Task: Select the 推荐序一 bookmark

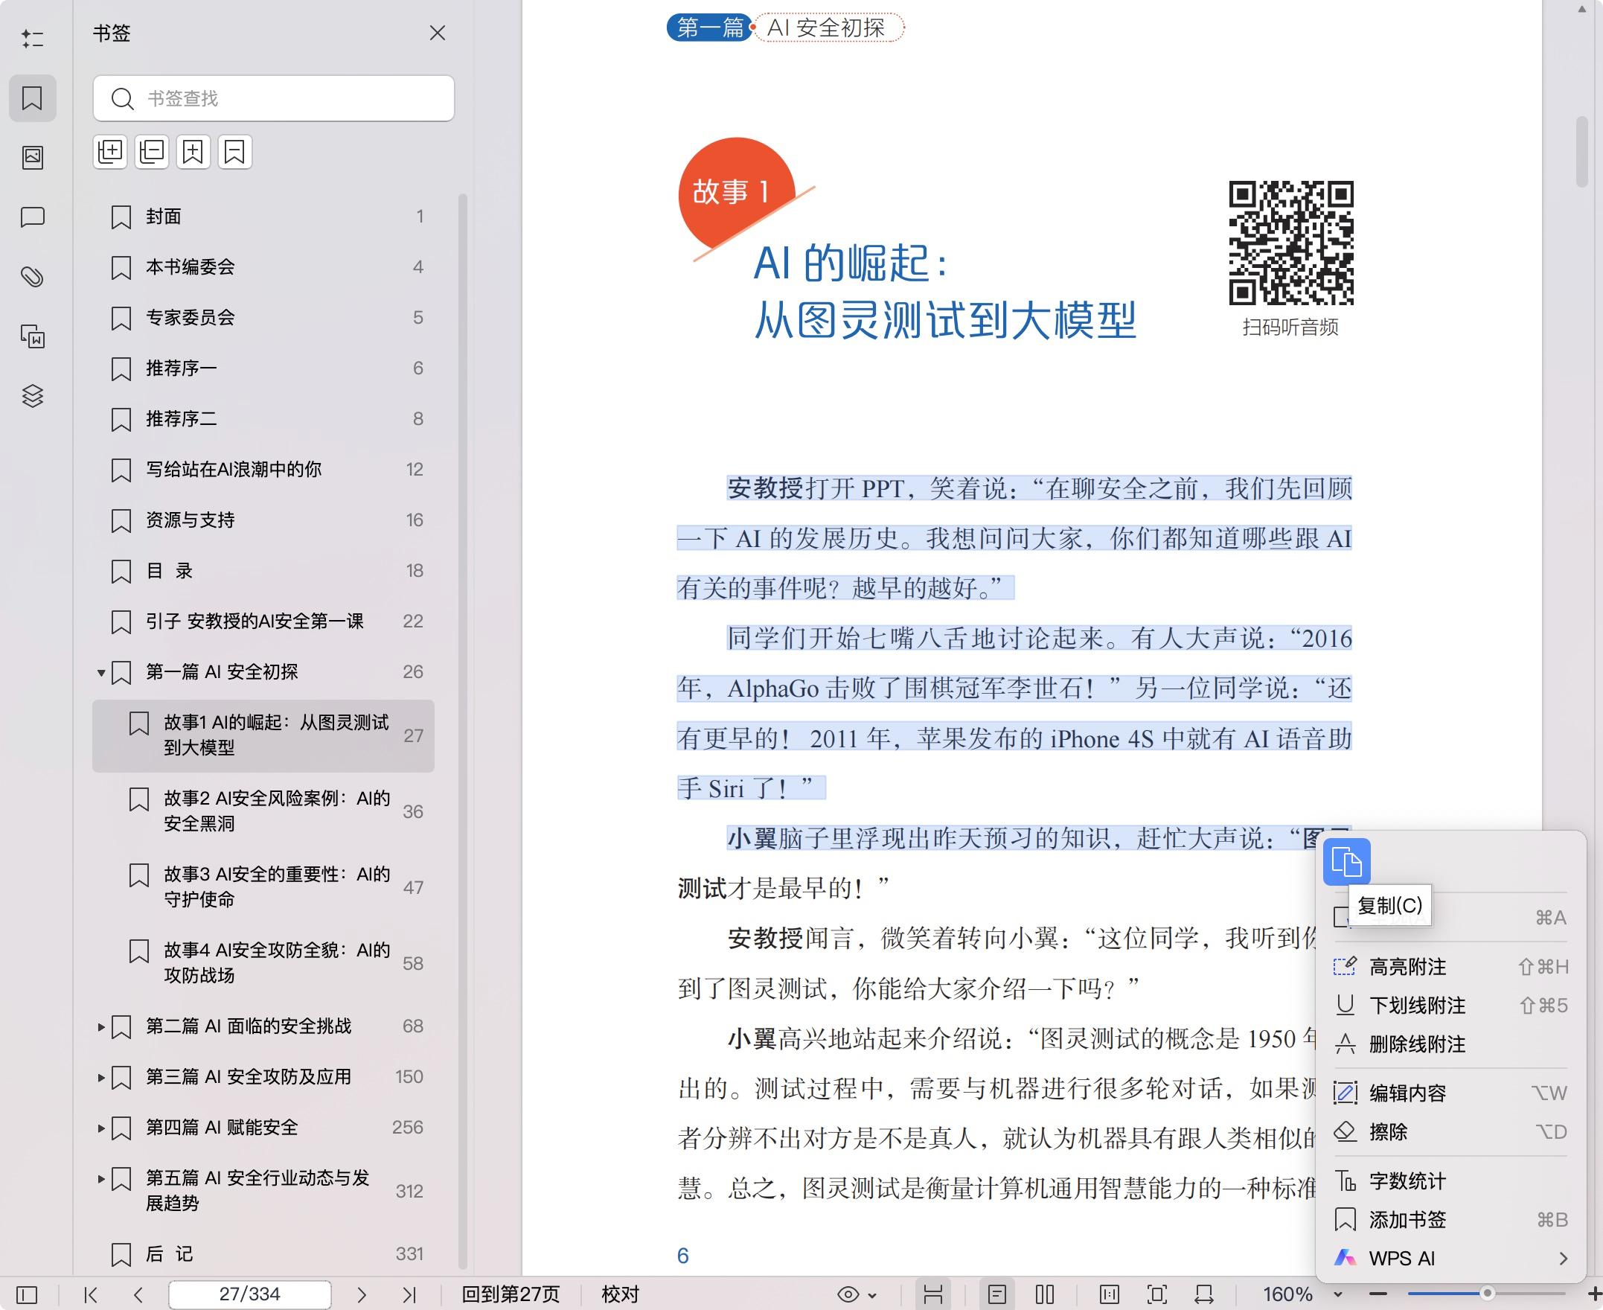Action: tap(263, 368)
